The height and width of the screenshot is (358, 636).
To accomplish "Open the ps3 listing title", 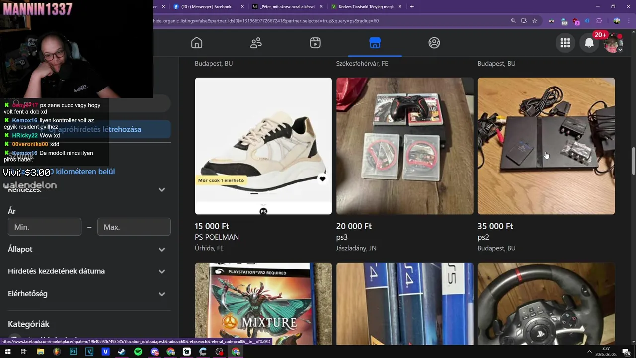I will [342, 237].
